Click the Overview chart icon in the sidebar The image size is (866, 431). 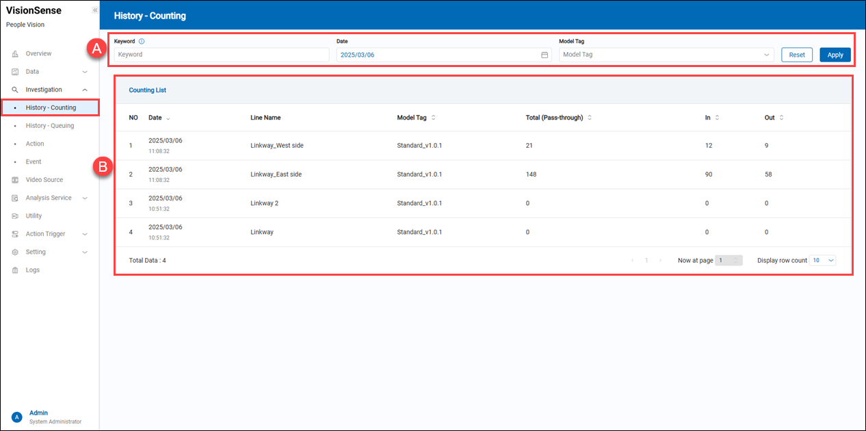(15, 53)
